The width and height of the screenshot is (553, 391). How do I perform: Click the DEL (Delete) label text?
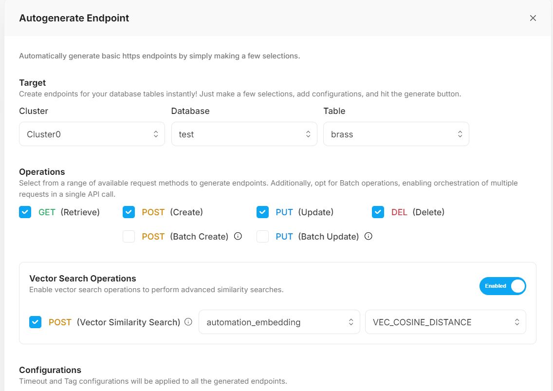[418, 212]
